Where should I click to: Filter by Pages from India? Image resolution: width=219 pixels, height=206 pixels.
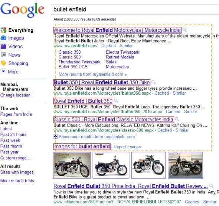point(16,114)
